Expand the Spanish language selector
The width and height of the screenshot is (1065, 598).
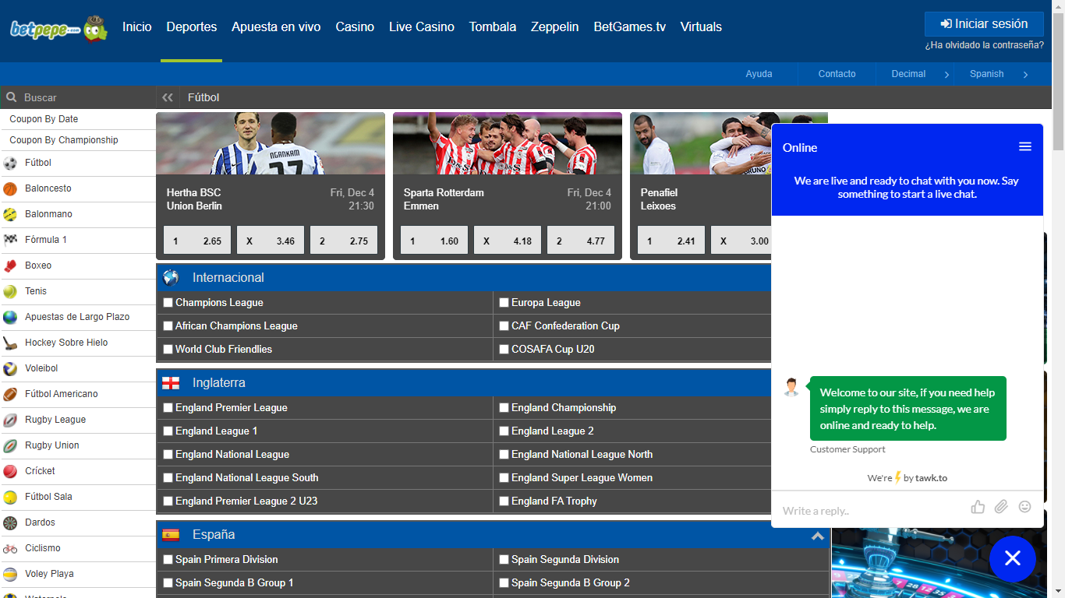pos(998,74)
